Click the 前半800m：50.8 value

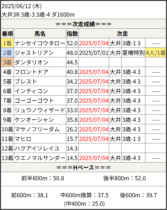point(43,178)
